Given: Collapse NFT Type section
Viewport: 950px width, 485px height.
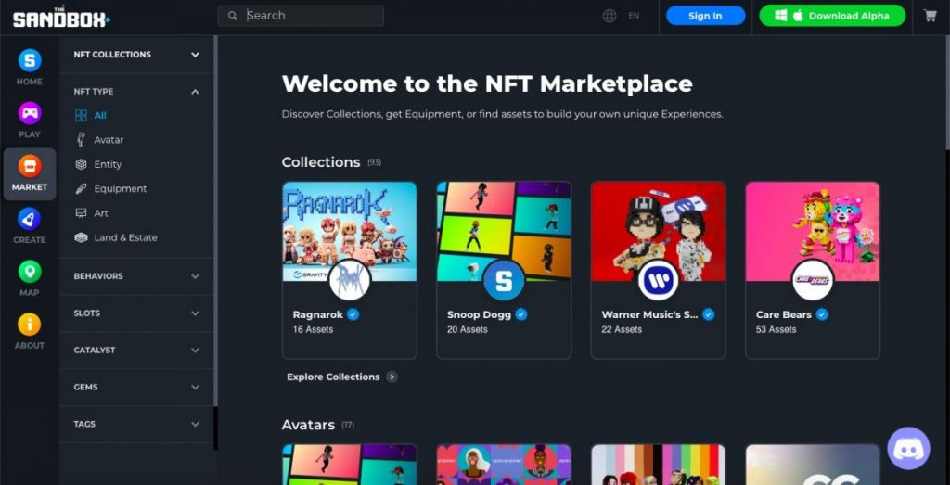Looking at the screenshot, I should 137,92.
